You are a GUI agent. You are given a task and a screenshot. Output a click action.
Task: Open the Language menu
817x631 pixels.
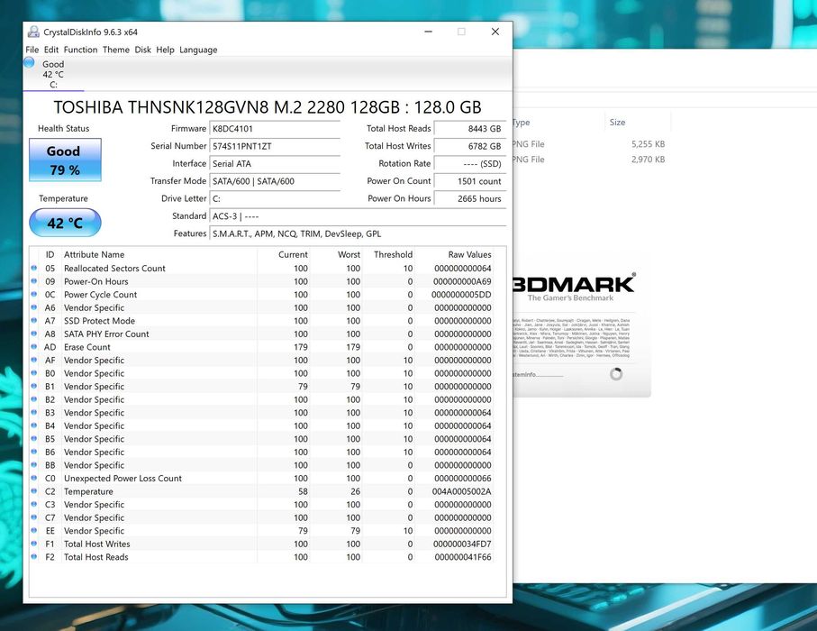pyautogui.click(x=198, y=50)
